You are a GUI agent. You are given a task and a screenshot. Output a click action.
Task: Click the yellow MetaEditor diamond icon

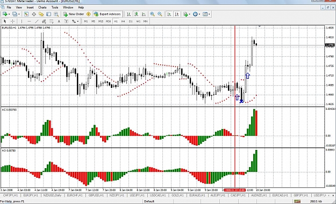click(89, 14)
